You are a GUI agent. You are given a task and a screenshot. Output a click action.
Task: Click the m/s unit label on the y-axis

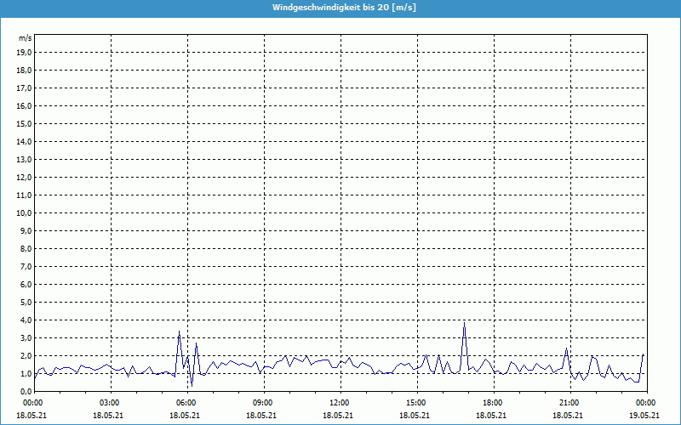point(25,39)
